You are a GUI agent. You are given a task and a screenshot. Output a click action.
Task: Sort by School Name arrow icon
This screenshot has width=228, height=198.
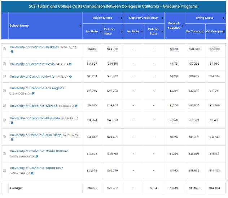tap(80, 26)
